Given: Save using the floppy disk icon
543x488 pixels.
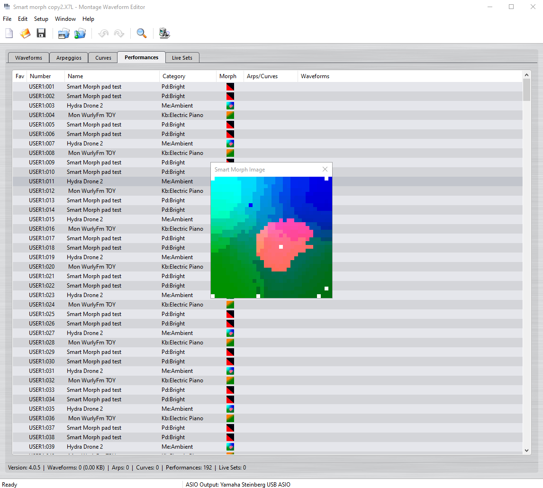Looking at the screenshot, I should 41,33.
